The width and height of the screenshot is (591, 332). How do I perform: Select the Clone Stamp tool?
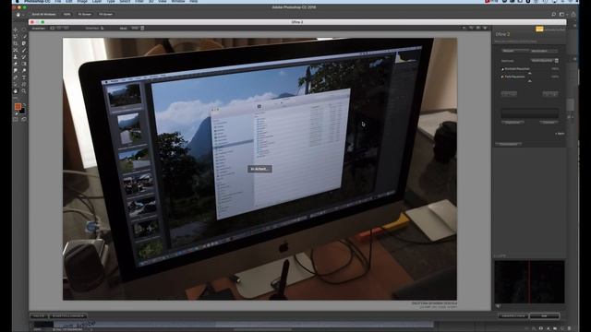click(16, 57)
